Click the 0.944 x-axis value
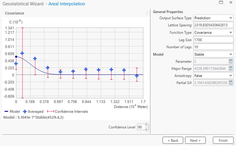The width and height of the screenshot is (236, 146). pos(86,102)
